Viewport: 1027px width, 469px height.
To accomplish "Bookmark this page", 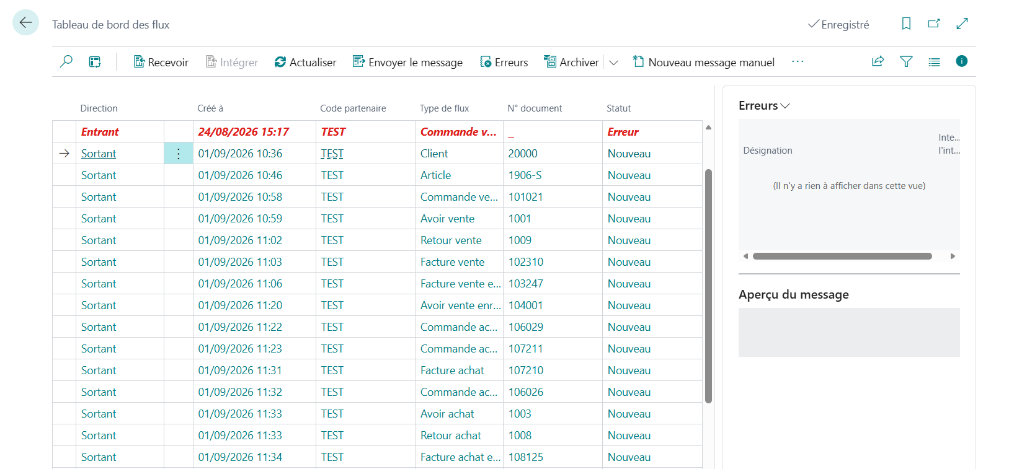I will click(906, 24).
